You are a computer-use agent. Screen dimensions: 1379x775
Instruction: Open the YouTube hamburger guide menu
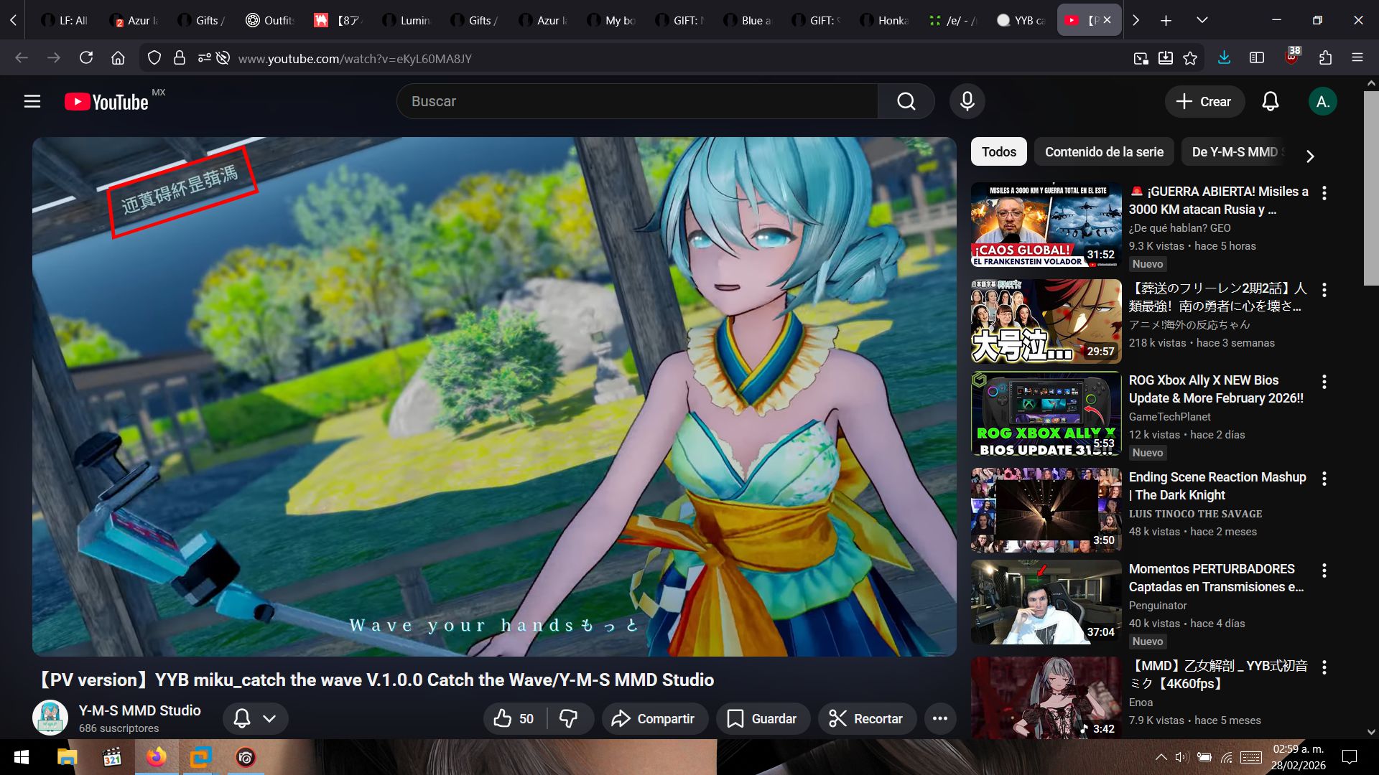pyautogui.click(x=32, y=101)
